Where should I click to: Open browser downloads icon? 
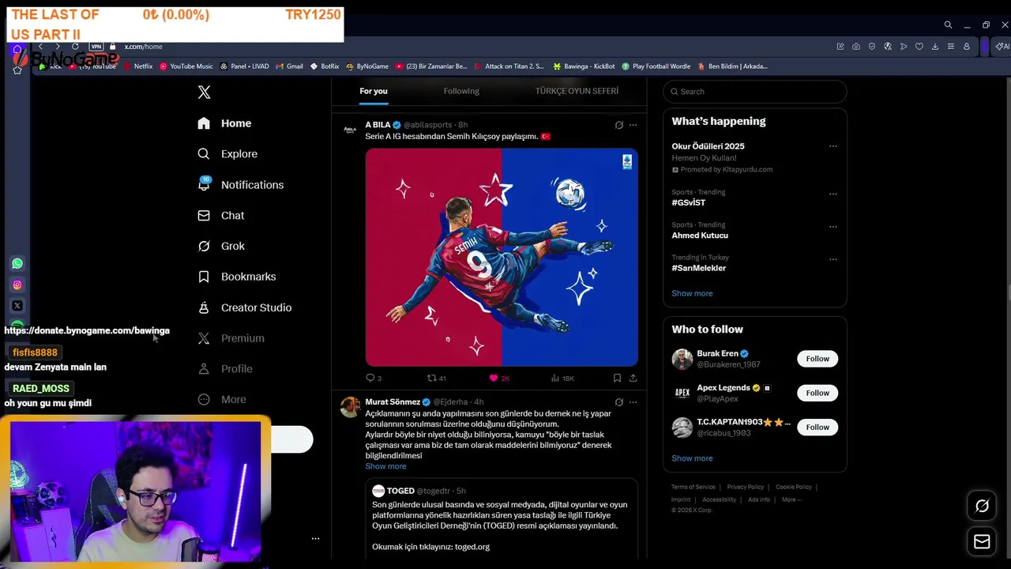(x=934, y=47)
